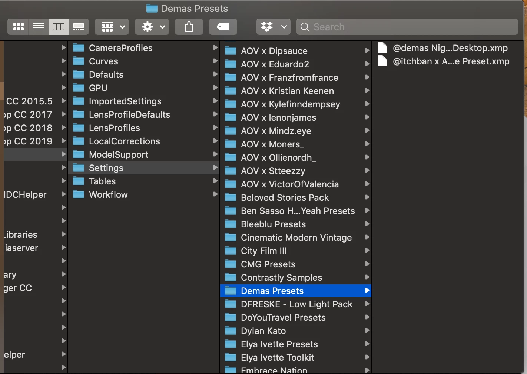527x374 pixels.
Task: Expand arrow next to Workflow
Action: (x=215, y=194)
